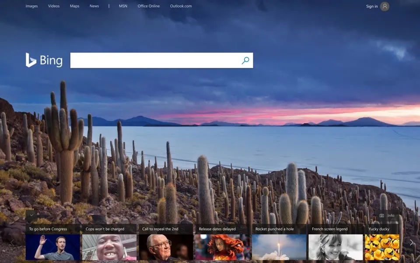Open 'Call to repeal the 2nd' thumbnail
This screenshot has width=420, height=263.
tap(166, 247)
